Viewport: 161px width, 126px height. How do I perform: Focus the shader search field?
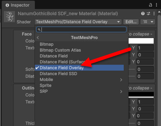click(81, 29)
